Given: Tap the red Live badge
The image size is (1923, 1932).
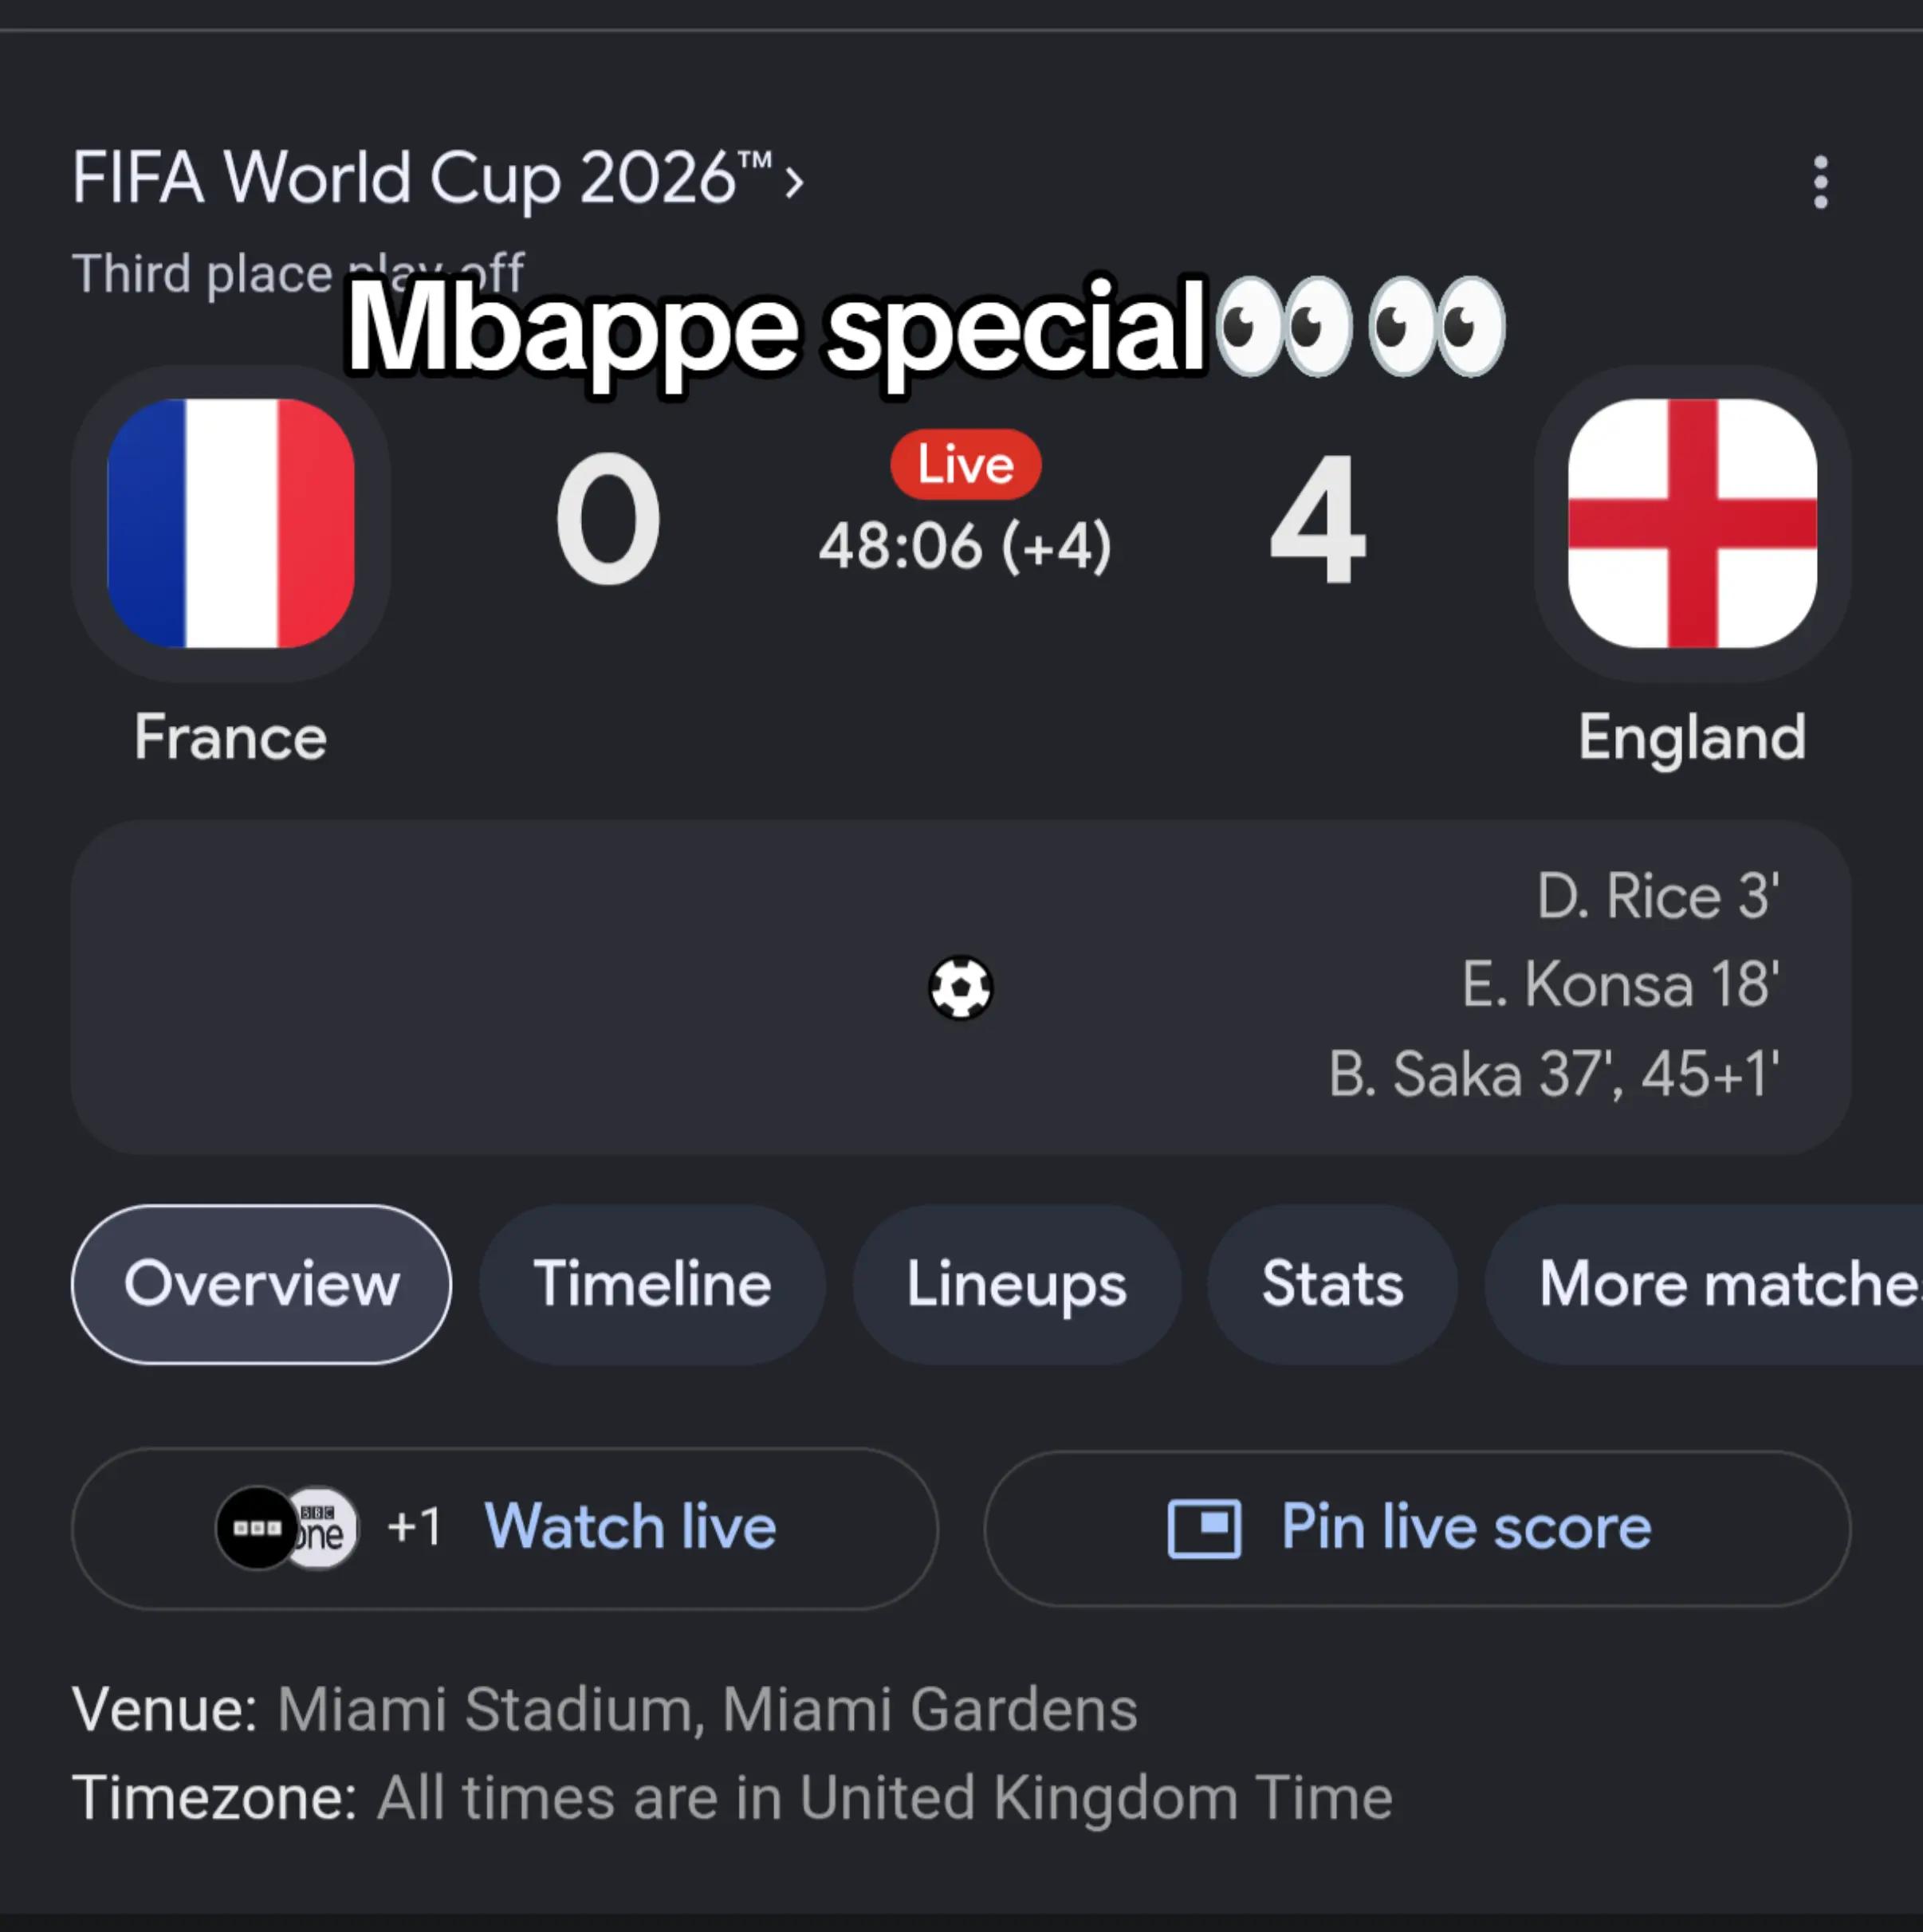Looking at the screenshot, I should [x=965, y=464].
